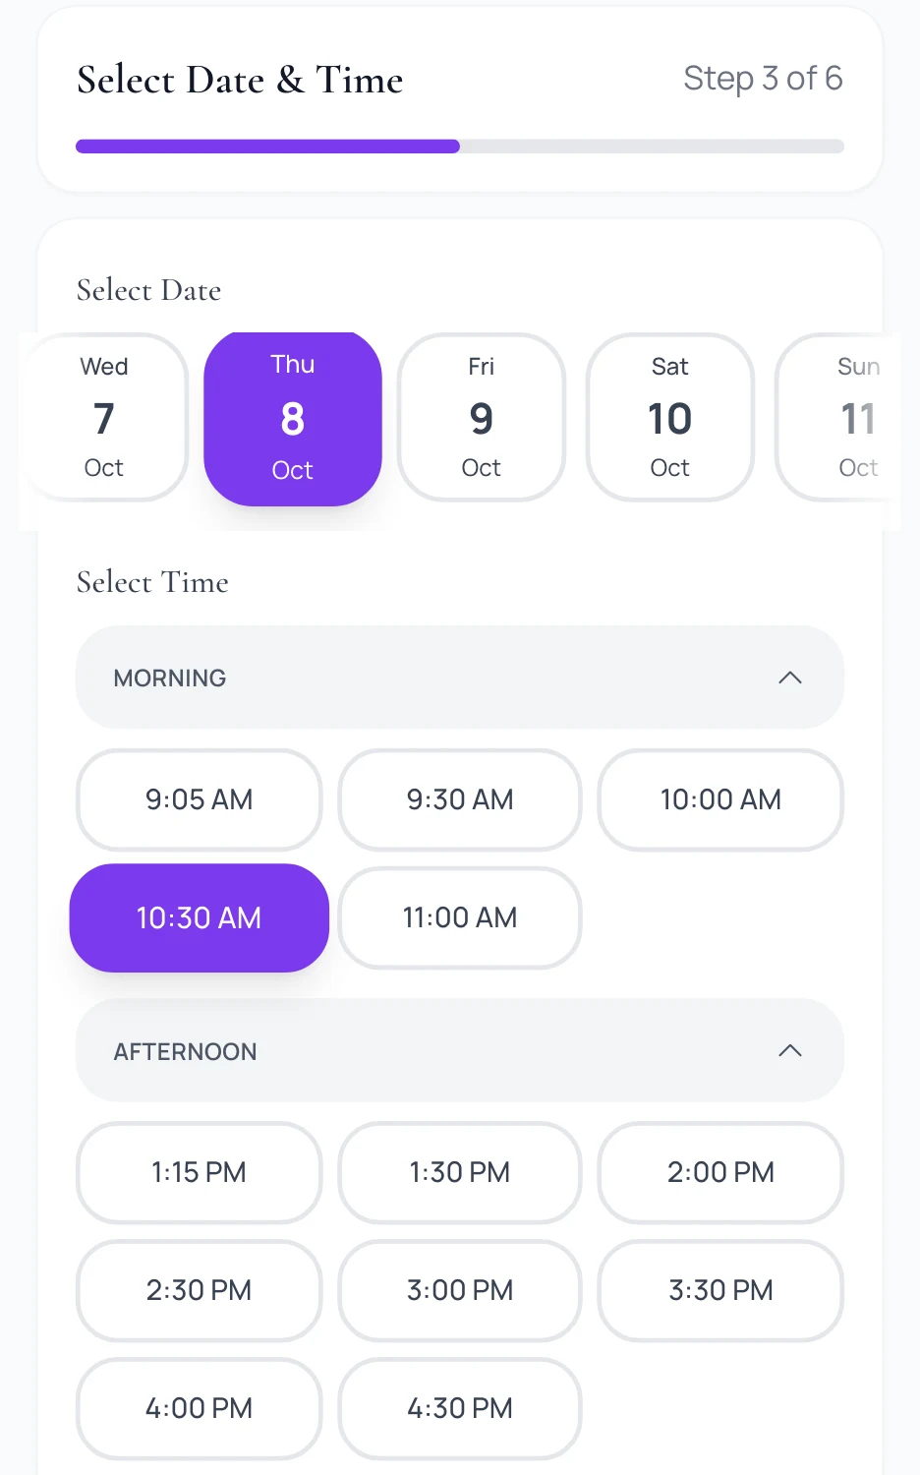Screen dimensions: 920x1475
Task: Collapse the Afternoon section chevron
Action: click(790, 1050)
